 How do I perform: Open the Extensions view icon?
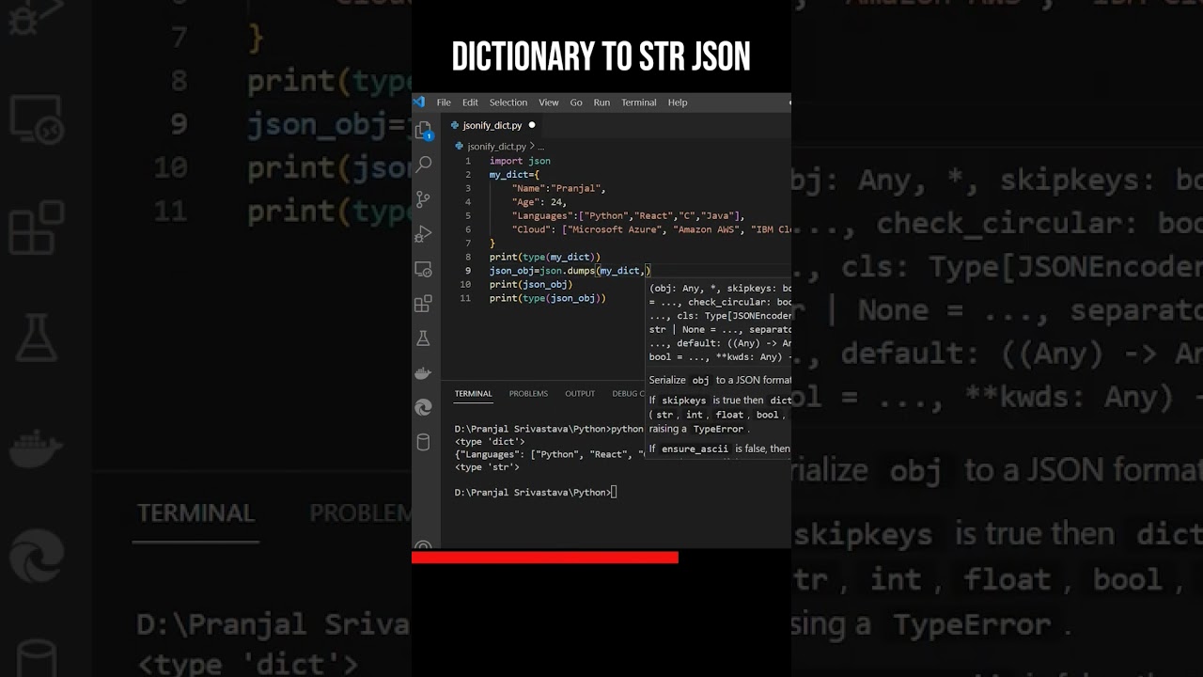[x=424, y=304]
